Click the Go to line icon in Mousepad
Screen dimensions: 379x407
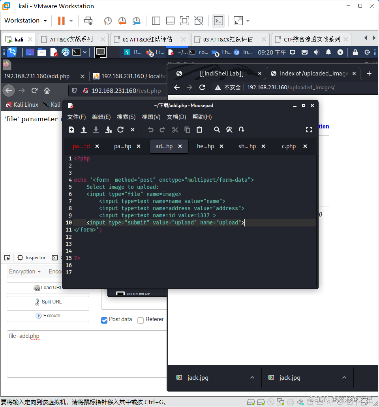(x=242, y=130)
